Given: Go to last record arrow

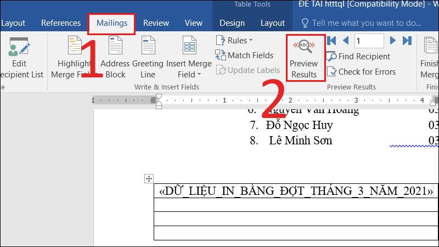Looking at the screenshot, I should pyautogui.click(x=407, y=41).
